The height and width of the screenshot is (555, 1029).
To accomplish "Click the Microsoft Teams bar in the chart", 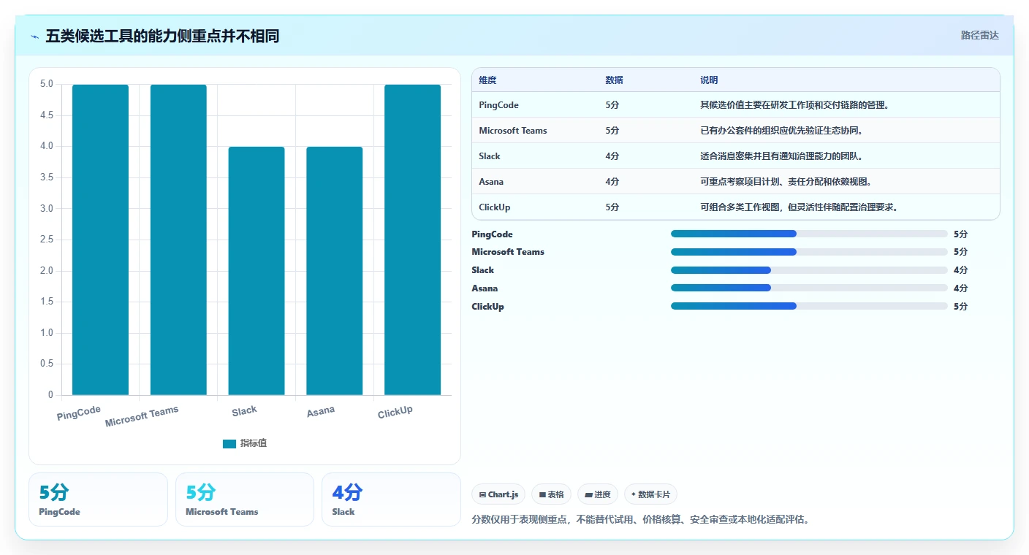I will point(178,240).
